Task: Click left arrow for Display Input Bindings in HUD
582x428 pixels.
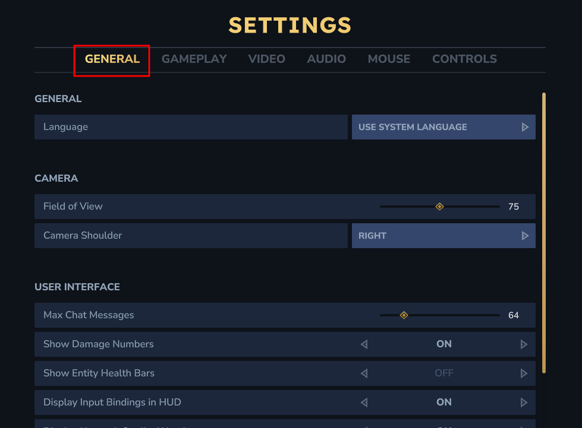Action: point(364,402)
